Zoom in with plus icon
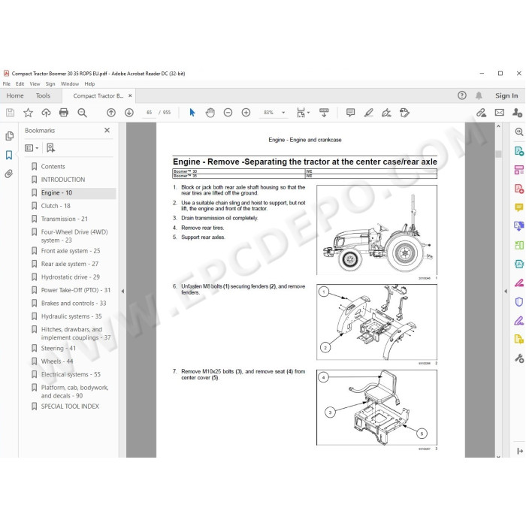 point(246,113)
